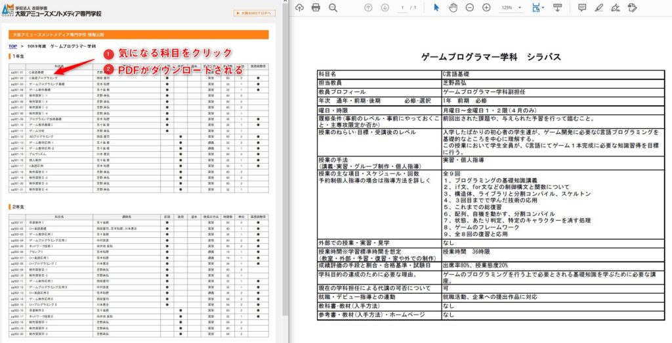The image size is (672, 343).
Task: Click the 2年生 section heading
Action: tap(18, 207)
